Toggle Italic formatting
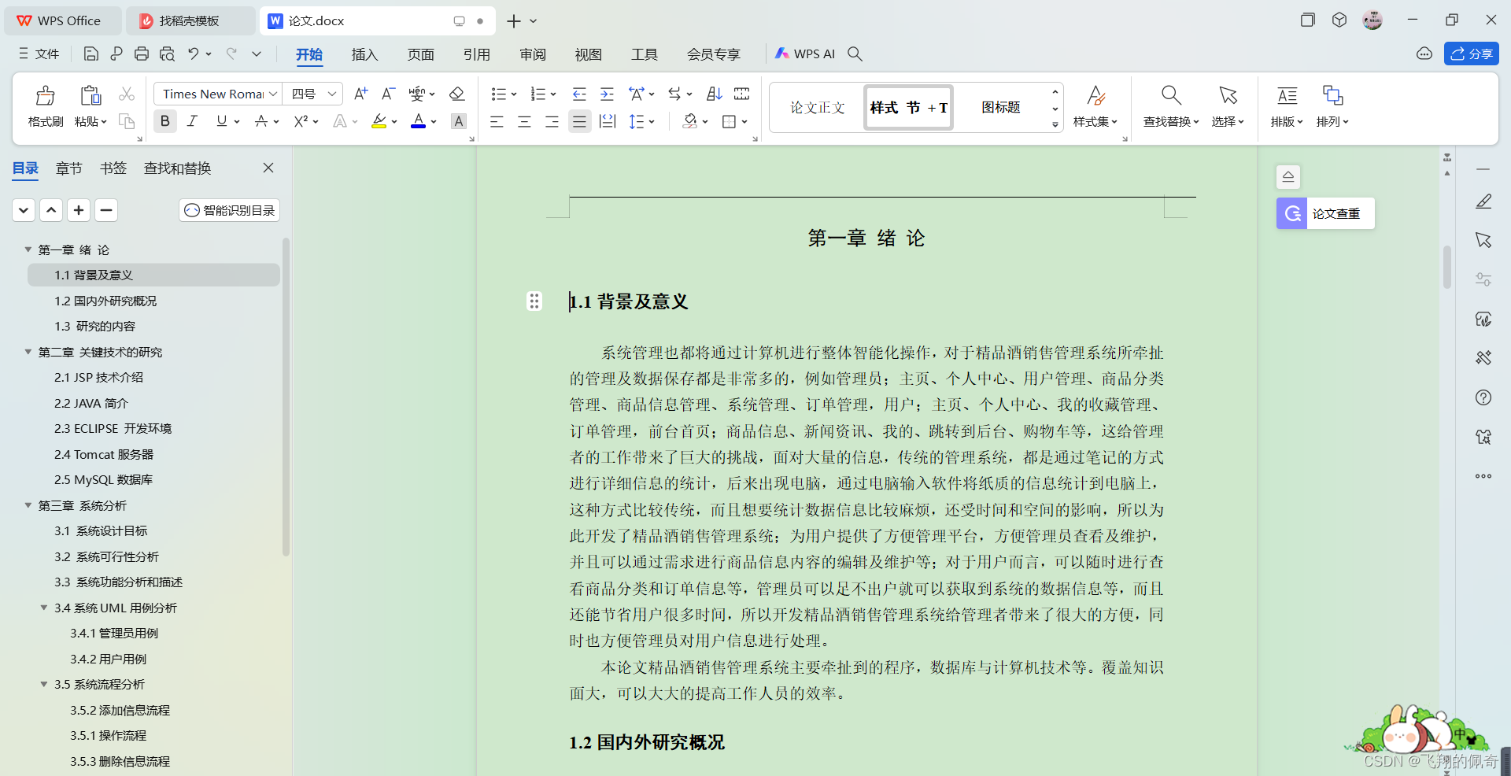The height and width of the screenshot is (776, 1511). coord(192,121)
